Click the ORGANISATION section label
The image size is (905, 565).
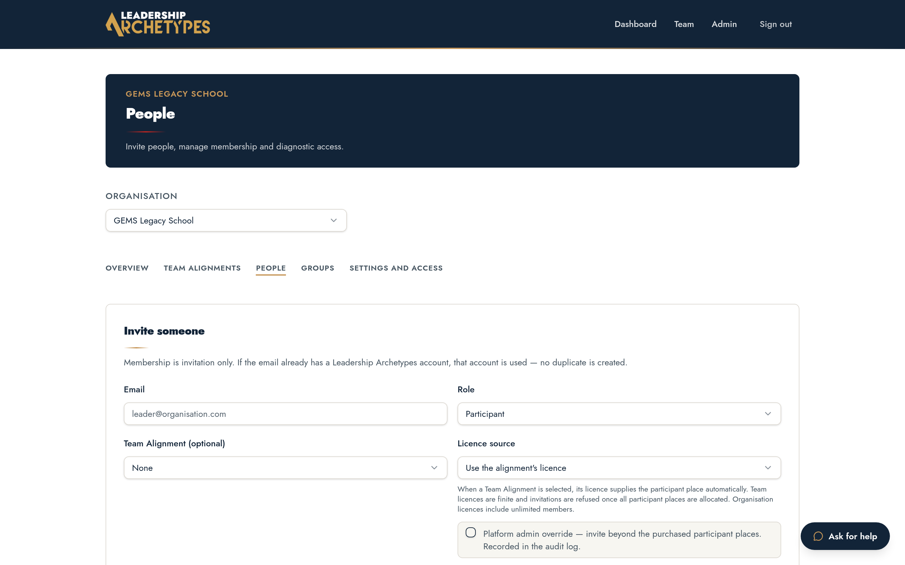pos(141,196)
